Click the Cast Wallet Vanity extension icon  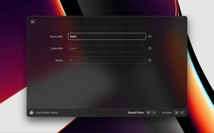click(31, 113)
